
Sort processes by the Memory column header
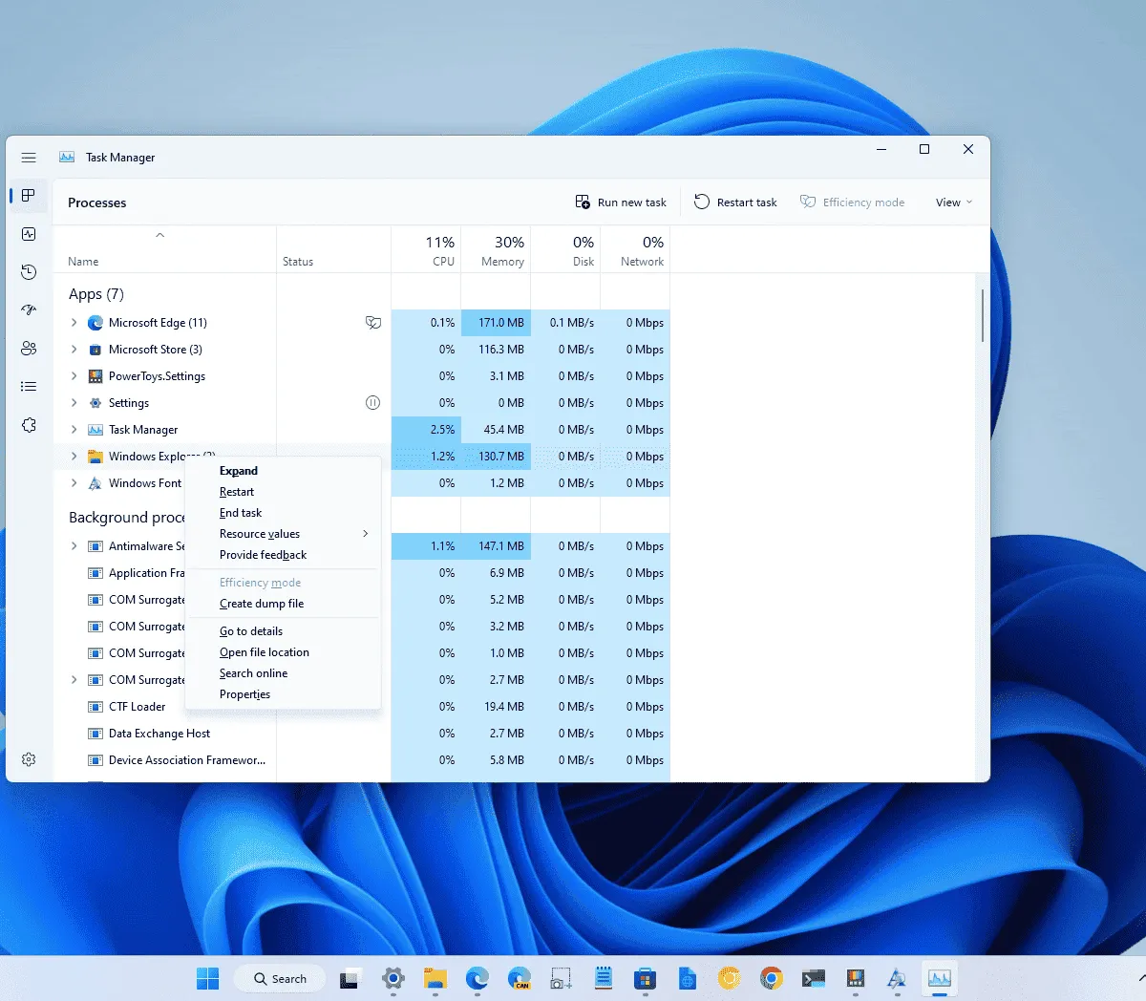tap(497, 251)
